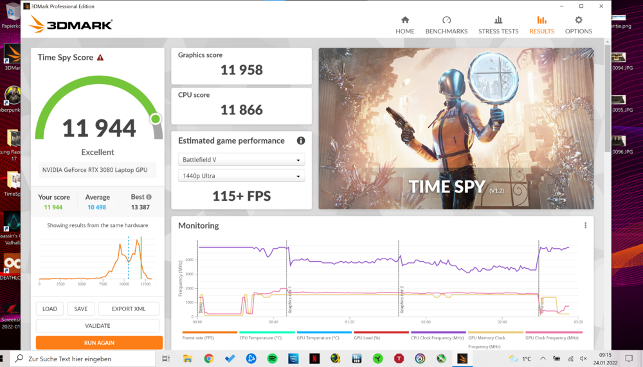Open Spotify from the taskbar

[x=271, y=359]
